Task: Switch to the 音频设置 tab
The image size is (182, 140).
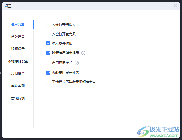Action: [18, 37]
